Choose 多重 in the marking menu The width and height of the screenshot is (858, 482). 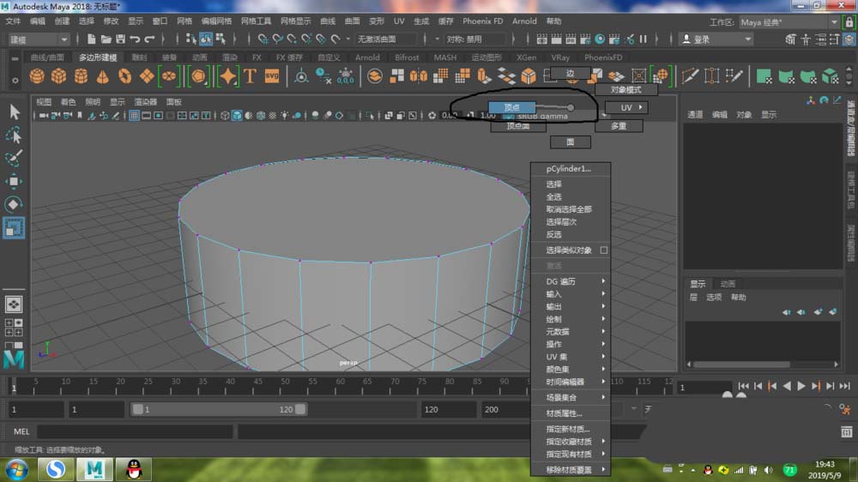pyautogui.click(x=619, y=126)
